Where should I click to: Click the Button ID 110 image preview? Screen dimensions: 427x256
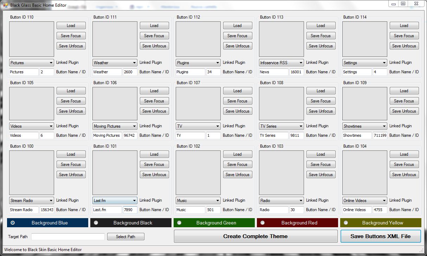click(32, 39)
